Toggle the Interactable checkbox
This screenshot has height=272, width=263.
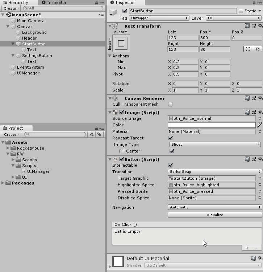point(170,165)
